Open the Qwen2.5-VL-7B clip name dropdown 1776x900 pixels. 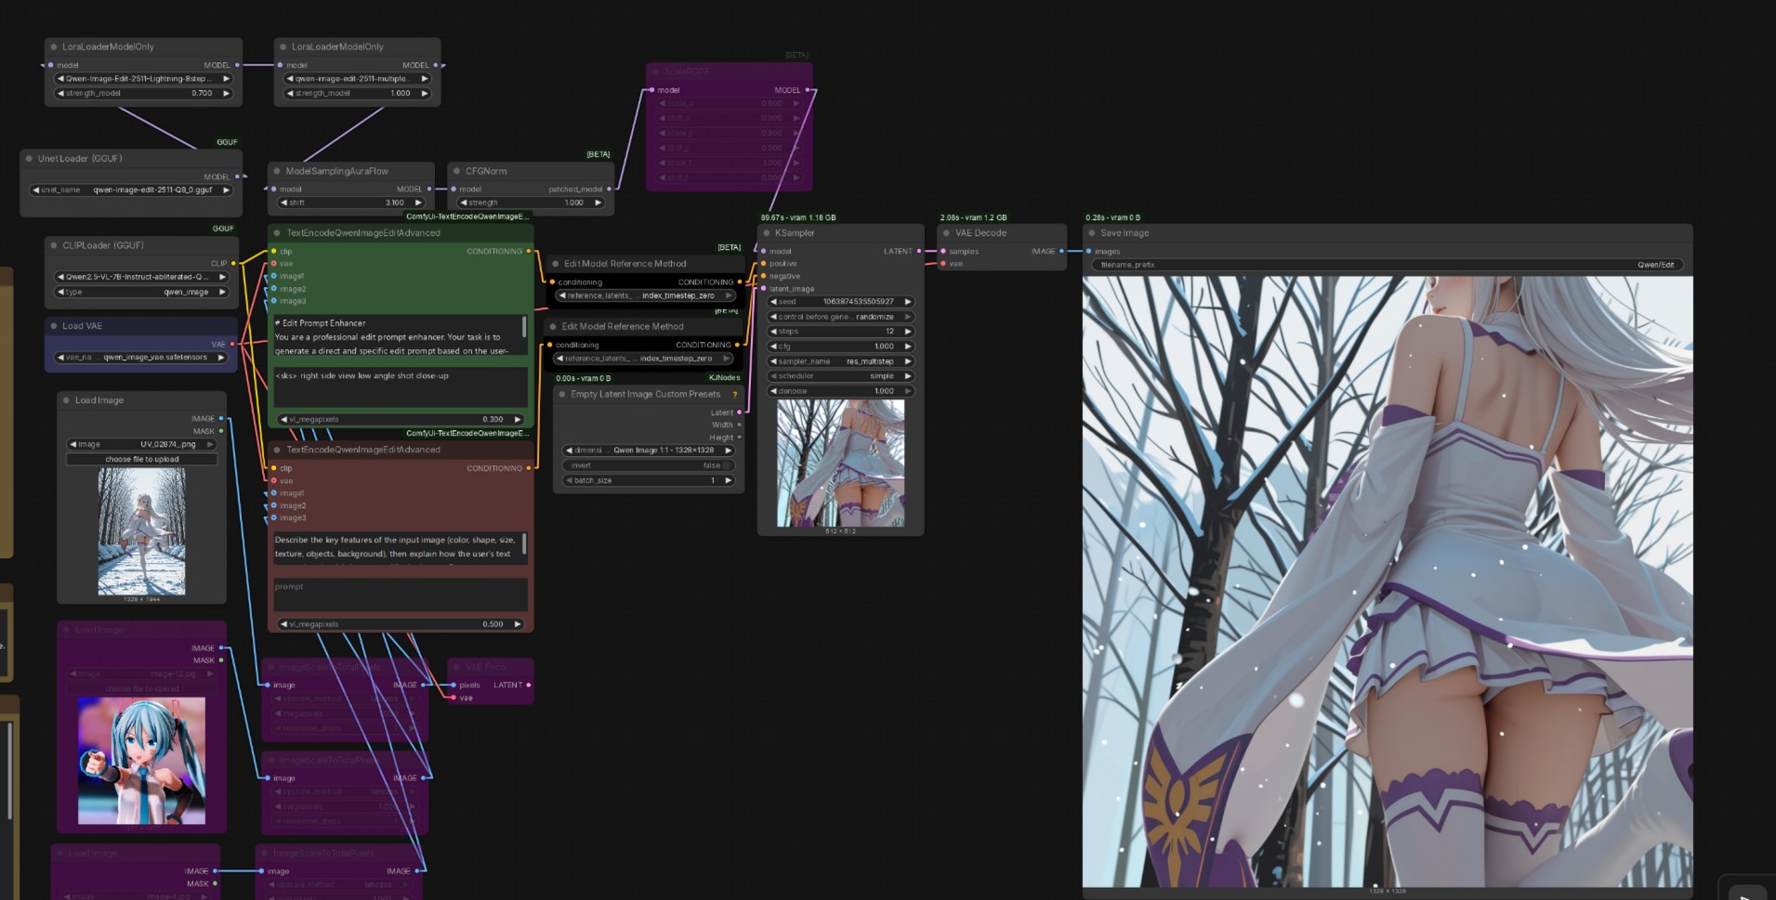click(x=141, y=277)
